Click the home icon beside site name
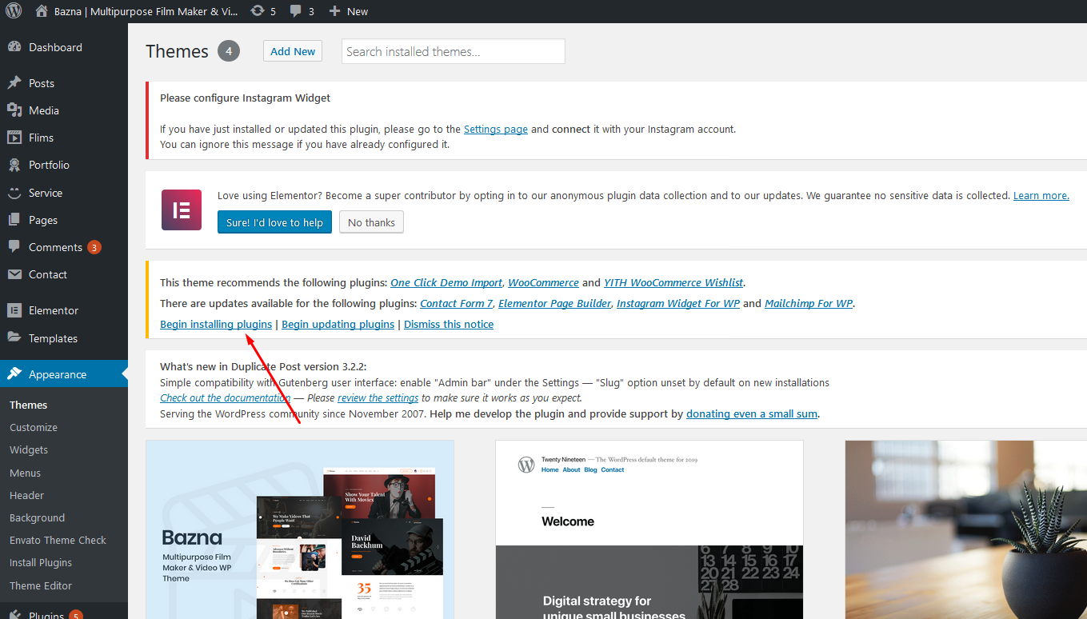Screen dimensions: 1087x619 (x=42, y=11)
